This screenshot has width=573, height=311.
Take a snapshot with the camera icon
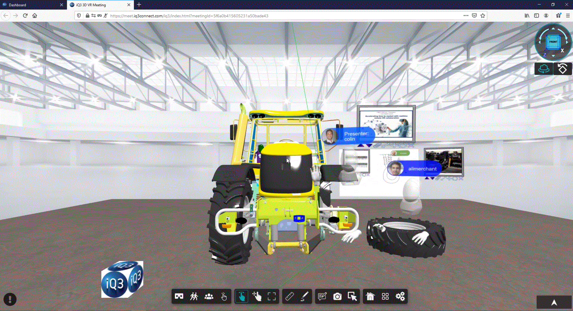(x=338, y=296)
